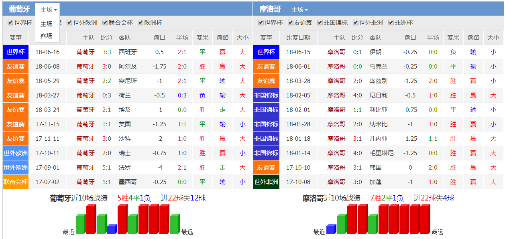Click the 摩洛哥 team name heading
The width and height of the screenshot is (505, 239).
[270, 9]
